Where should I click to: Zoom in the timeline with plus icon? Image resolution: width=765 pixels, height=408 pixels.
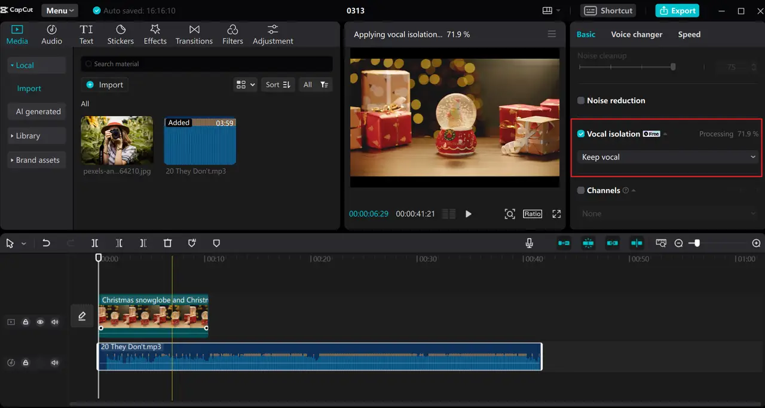point(756,243)
